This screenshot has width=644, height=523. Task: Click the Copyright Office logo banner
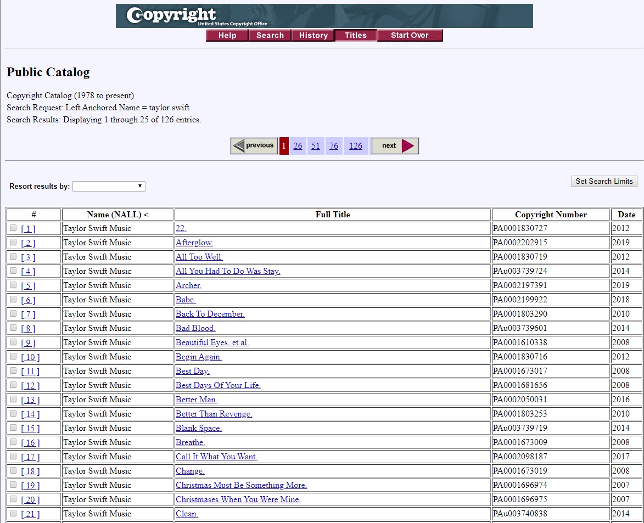(324, 16)
